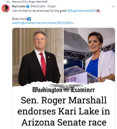117x129 pixels.
Task: Click the 'Examiner' word in the masthead logo
Action: click(83, 90)
